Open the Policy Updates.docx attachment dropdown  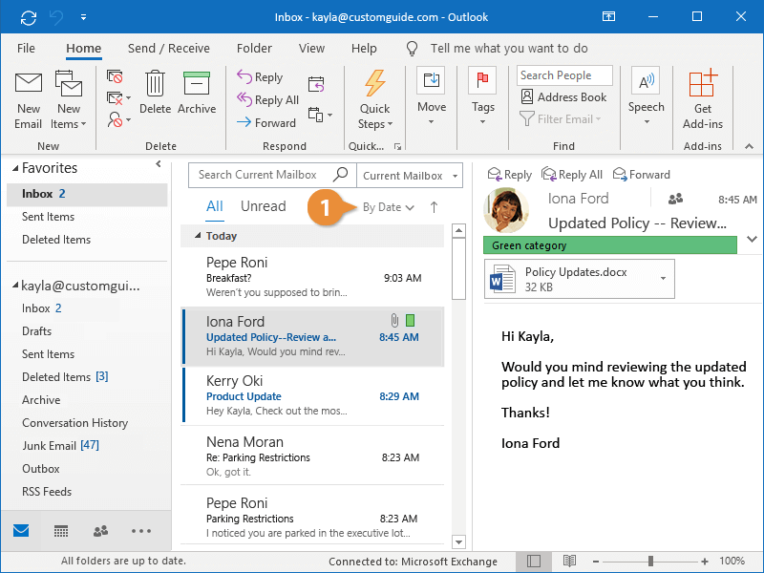663,278
